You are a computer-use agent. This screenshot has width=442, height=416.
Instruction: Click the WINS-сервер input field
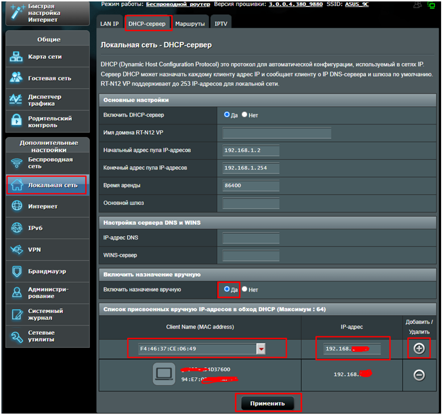click(251, 255)
